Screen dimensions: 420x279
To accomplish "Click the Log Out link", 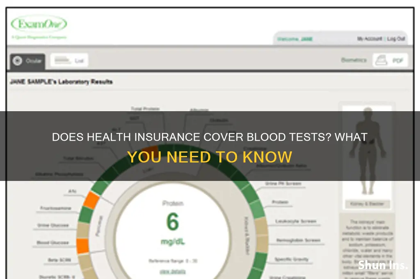I will pos(396,39).
